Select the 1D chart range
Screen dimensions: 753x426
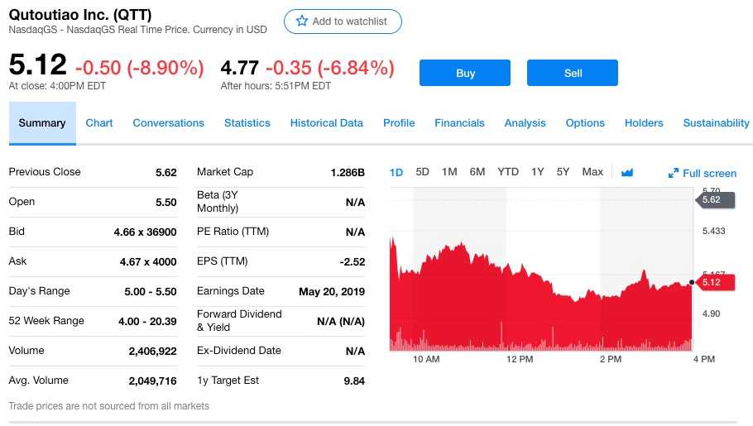coord(396,172)
